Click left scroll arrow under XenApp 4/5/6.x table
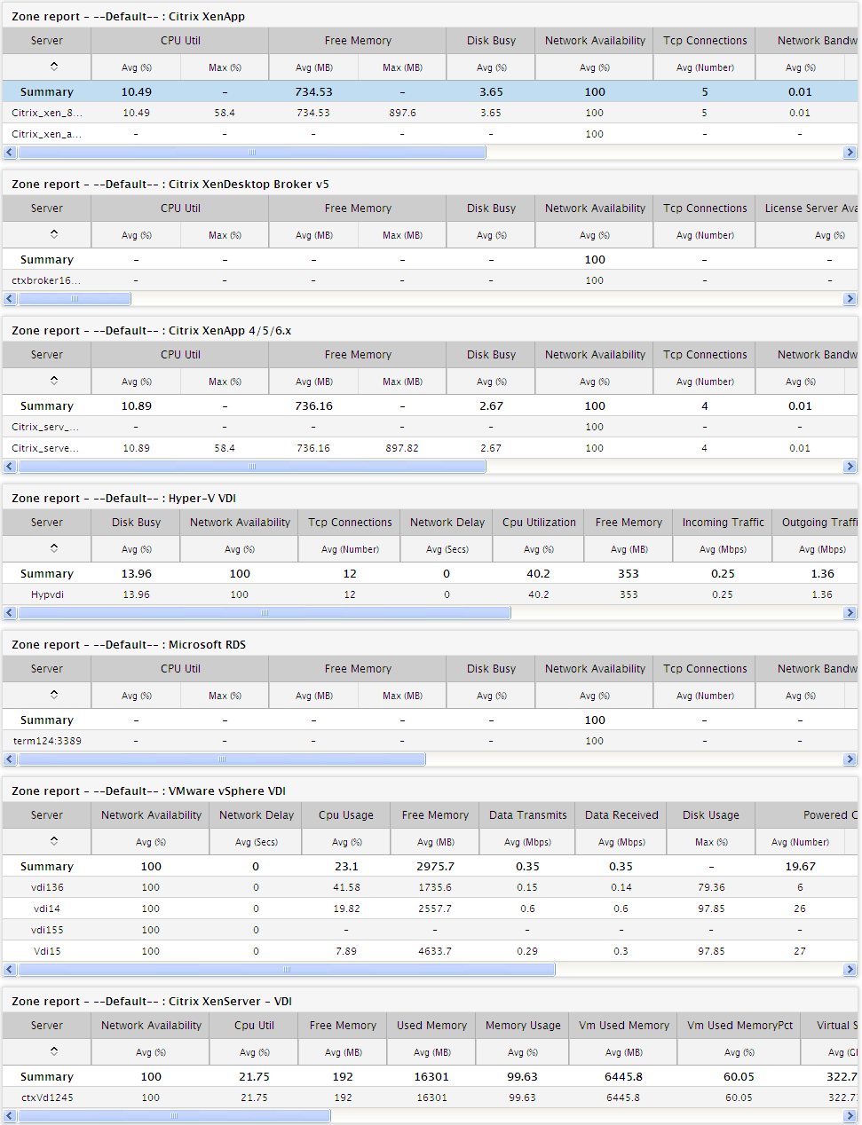 click(x=11, y=467)
